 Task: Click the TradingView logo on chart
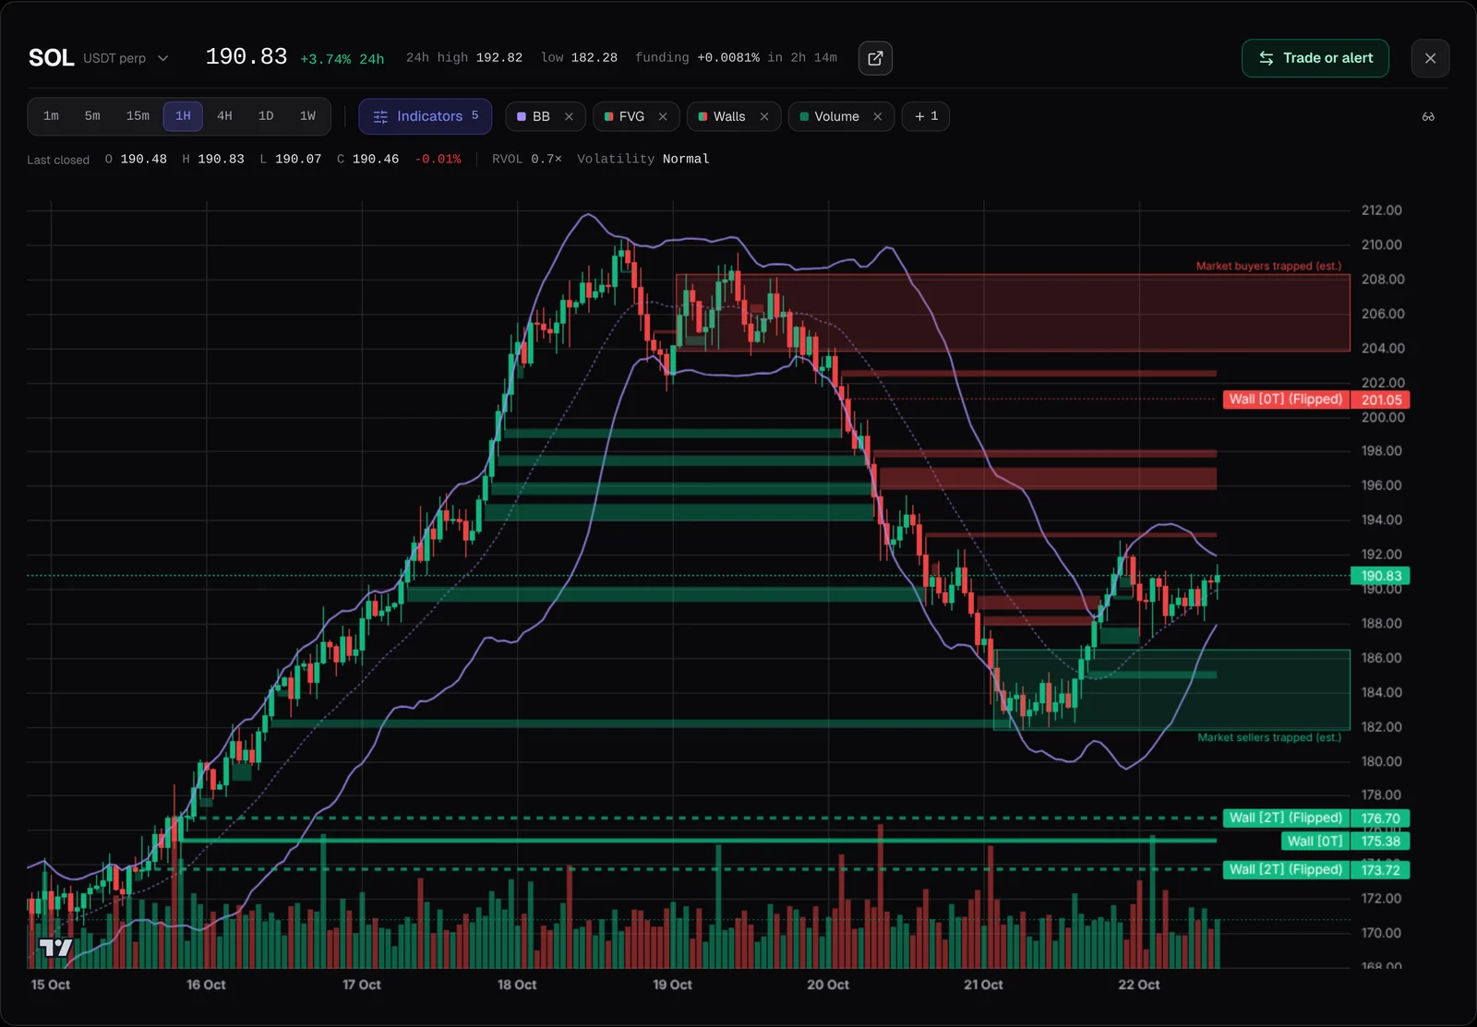pyautogui.click(x=55, y=948)
